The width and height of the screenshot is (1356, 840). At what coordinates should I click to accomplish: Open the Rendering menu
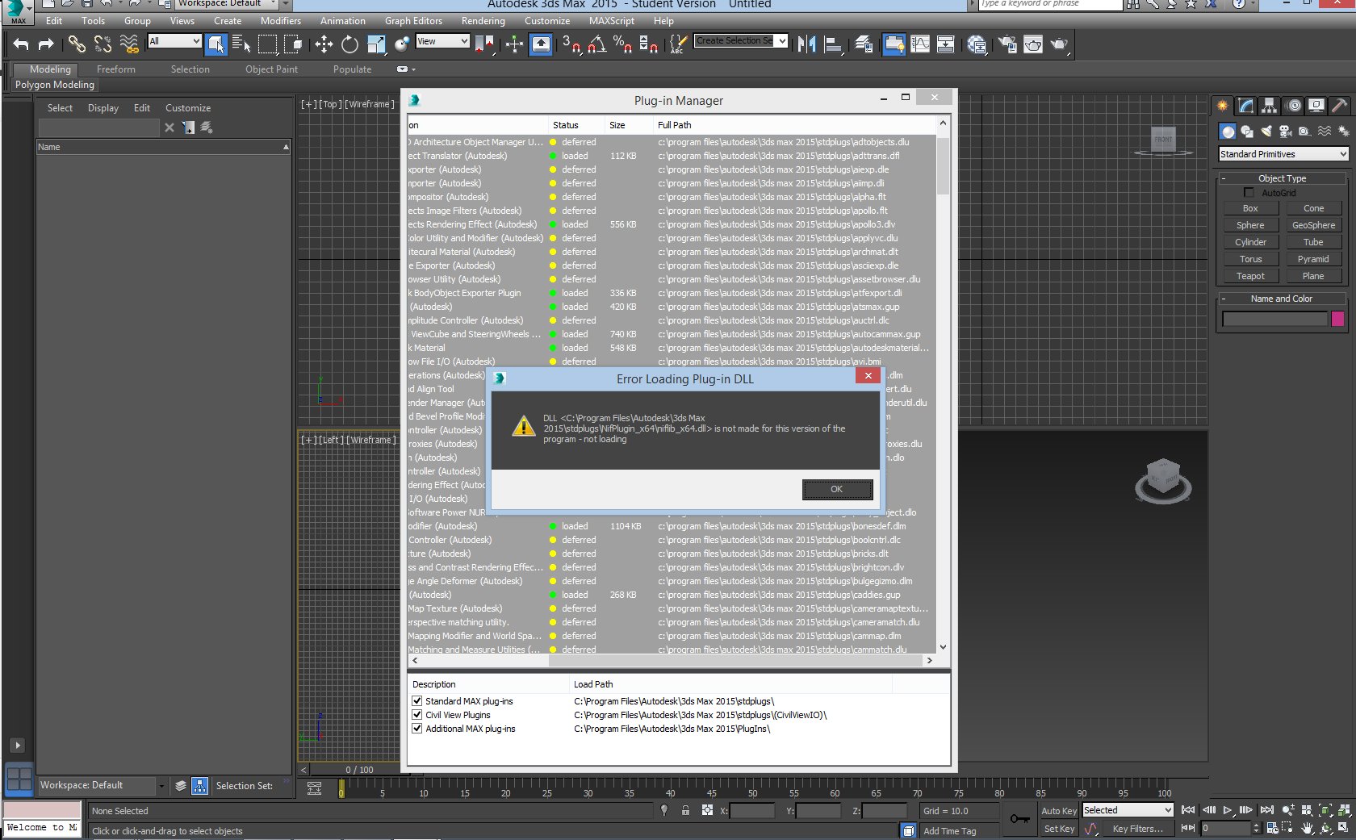click(x=483, y=21)
